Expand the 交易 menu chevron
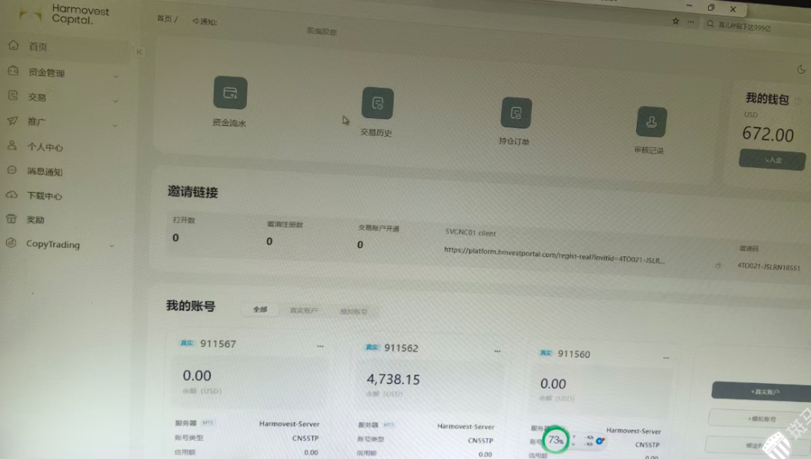This screenshot has width=811, height=459. pos(115,101)
